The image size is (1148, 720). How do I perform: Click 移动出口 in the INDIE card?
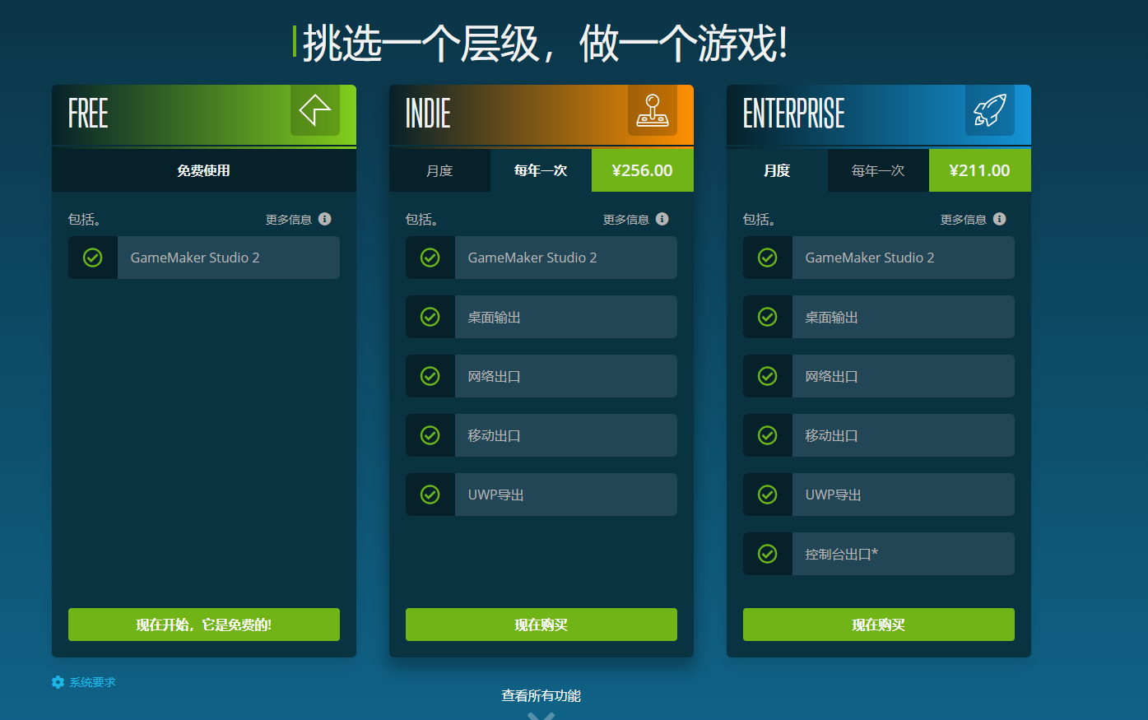(x=494, y=435)
